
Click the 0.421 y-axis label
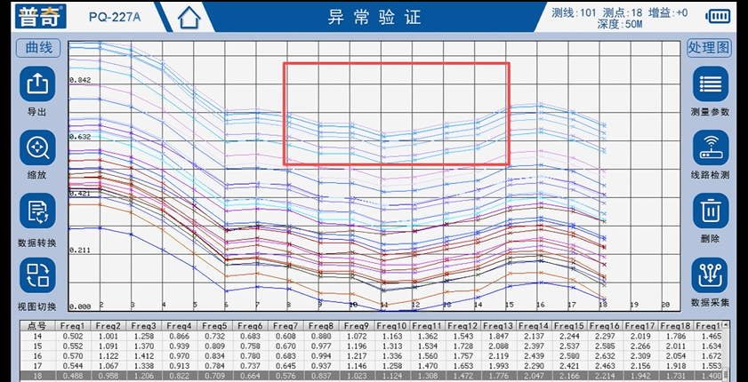click(80, 194)
